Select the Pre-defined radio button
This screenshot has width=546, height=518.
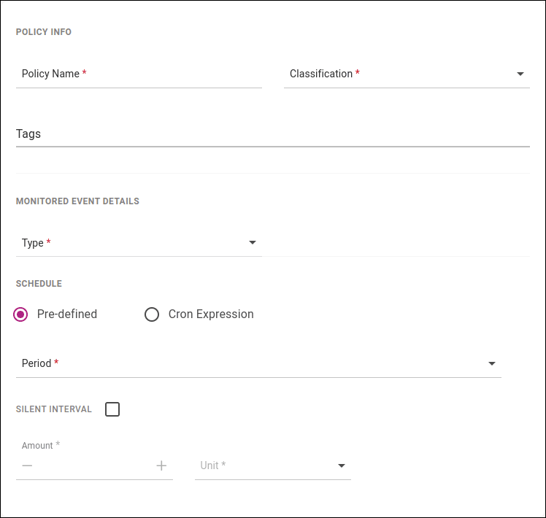pos(21,314)
